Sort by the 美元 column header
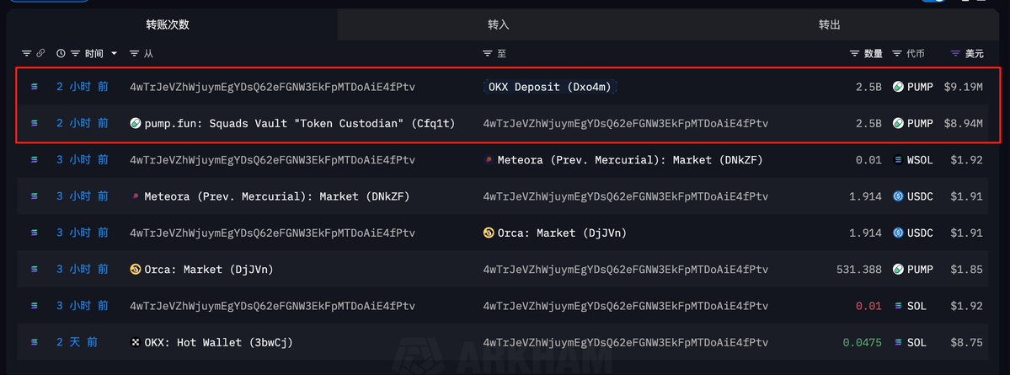The height and width of the screenshot is (375, 1010). click(x=975, y=53)
